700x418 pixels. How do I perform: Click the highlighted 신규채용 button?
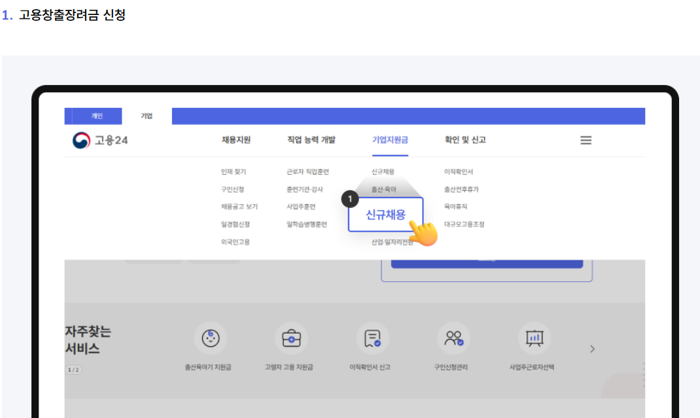(385, 216)
